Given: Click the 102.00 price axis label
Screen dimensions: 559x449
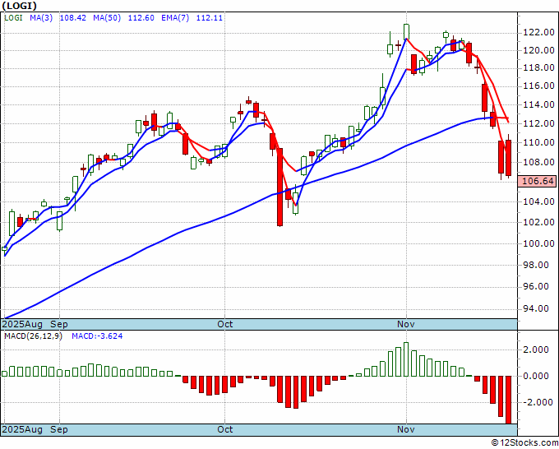Looking at the screenshot, I should (538, 222).
